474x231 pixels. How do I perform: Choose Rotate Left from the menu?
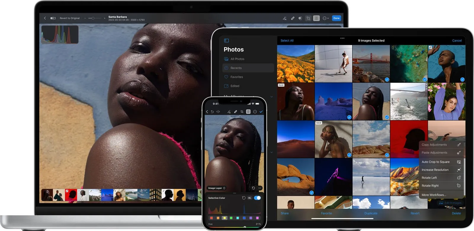(x=441, y=178)
